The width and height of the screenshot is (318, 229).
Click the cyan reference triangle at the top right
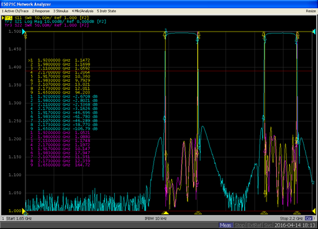coord(314,32)
